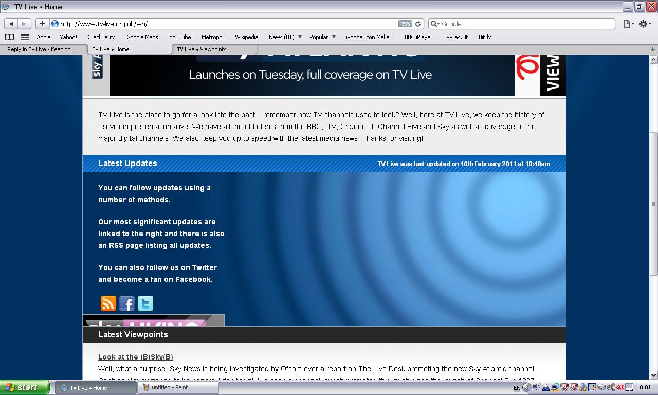Click the EN language indicator
This screenshot has height=395, width=658.
tap(517, 388)
